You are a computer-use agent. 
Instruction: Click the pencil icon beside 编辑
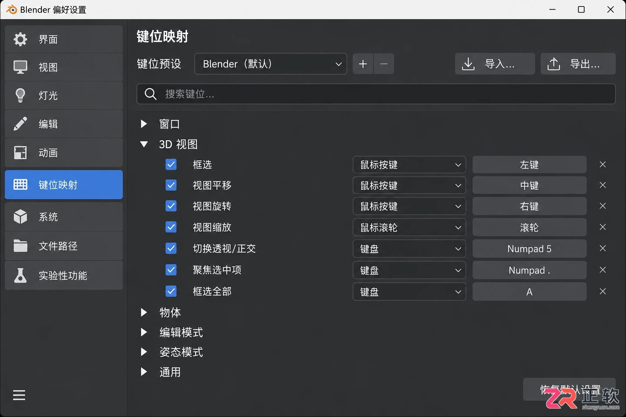[x=20, y=124]
